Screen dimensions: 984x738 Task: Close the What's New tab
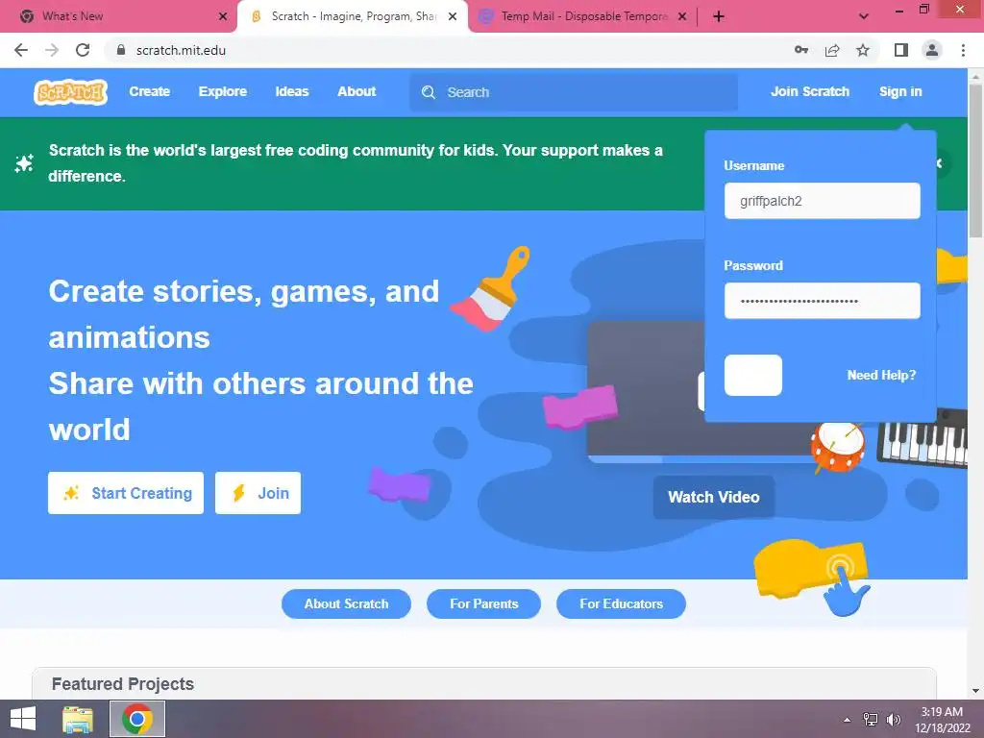pos(223,16)
